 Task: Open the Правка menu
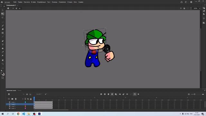pos(20,2)
